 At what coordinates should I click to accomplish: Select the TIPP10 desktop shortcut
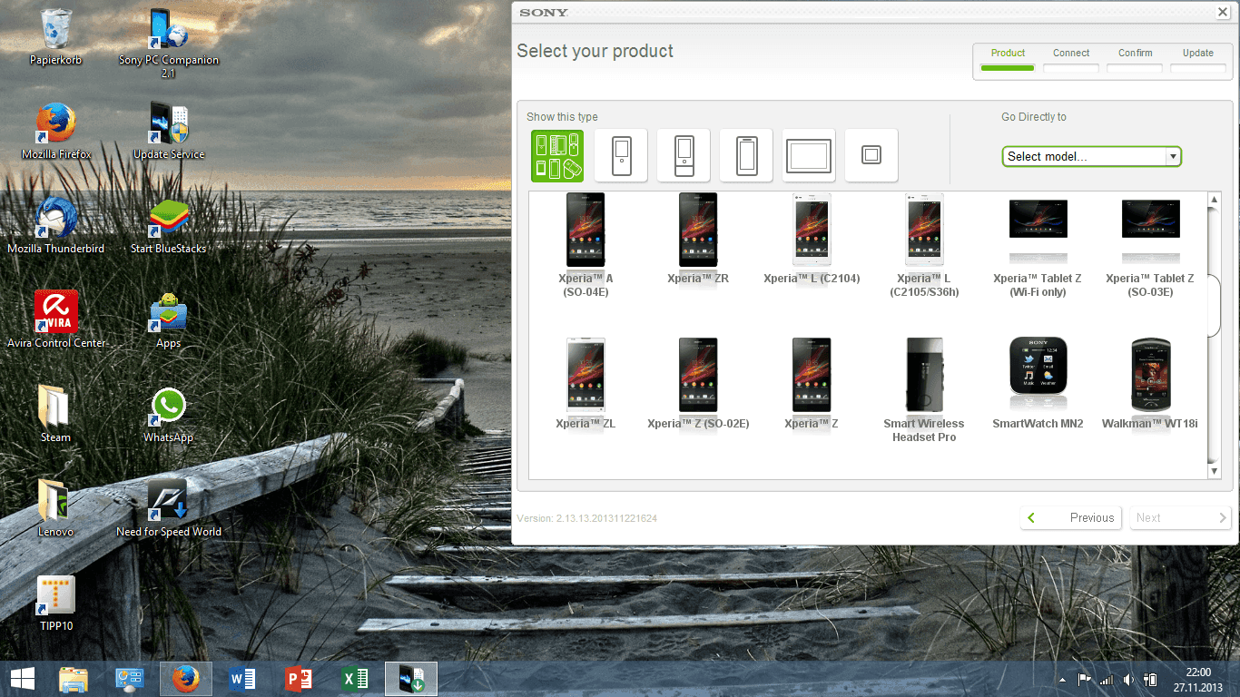click(x=56, y=604)
